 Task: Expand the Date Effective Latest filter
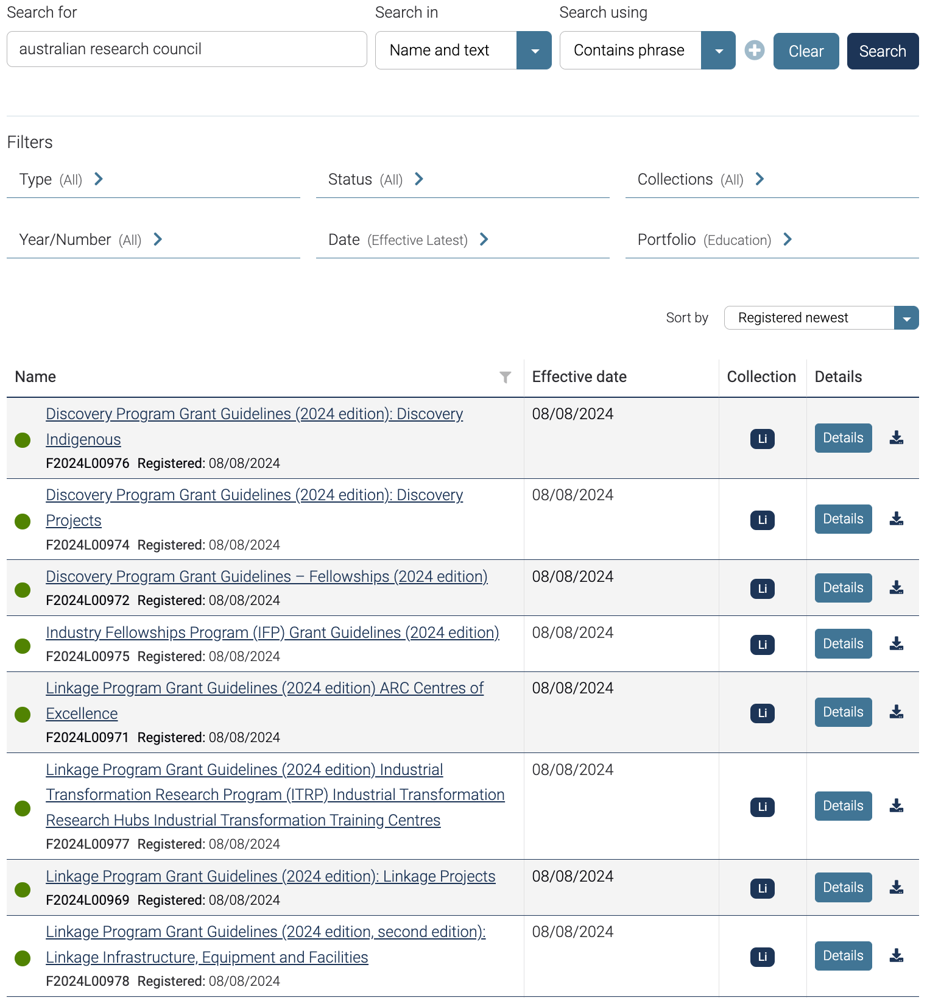[462, 239]
